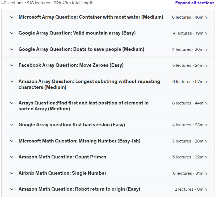The width and height of the screenshot is (215, 197).
Task: Select title 'Google Array question: first bad version (Easy)'
Action: [72, 125]
